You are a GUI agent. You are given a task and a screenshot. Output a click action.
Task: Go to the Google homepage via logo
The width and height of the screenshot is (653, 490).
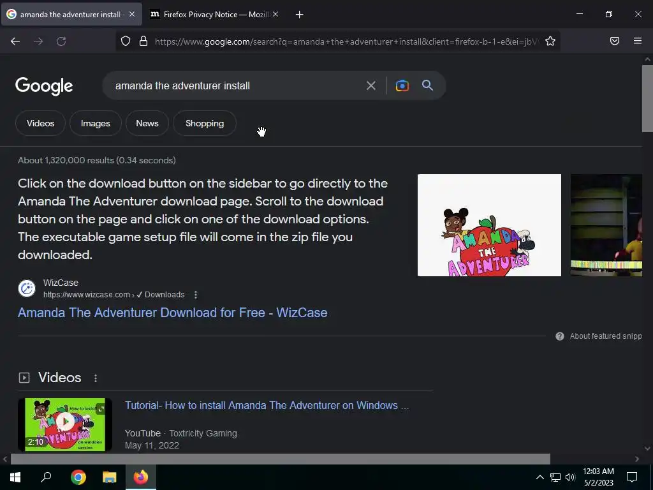point(44,86)
